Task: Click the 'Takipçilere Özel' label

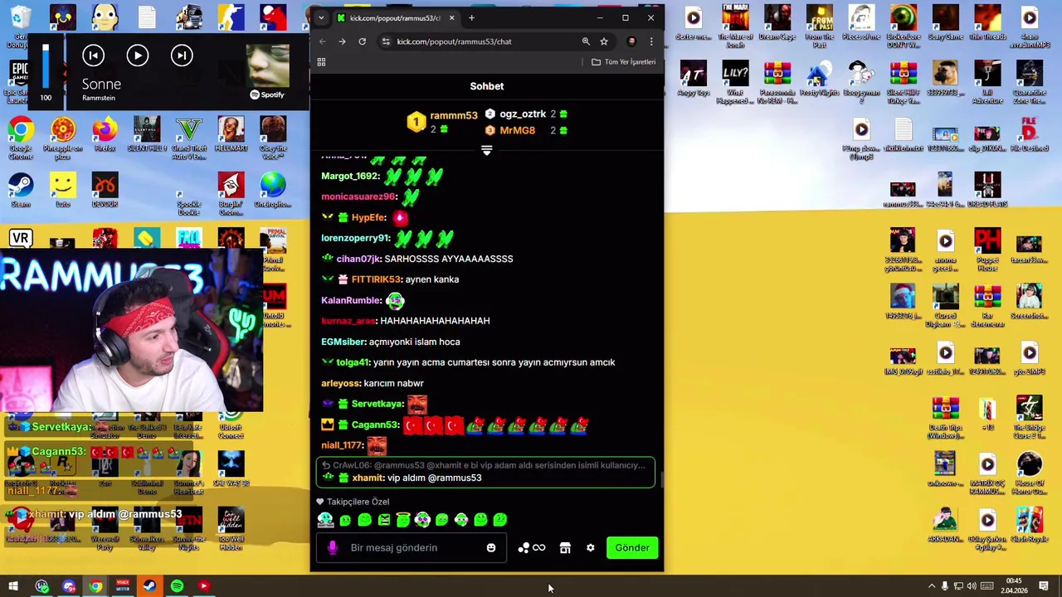Action: tap(358, 502)
